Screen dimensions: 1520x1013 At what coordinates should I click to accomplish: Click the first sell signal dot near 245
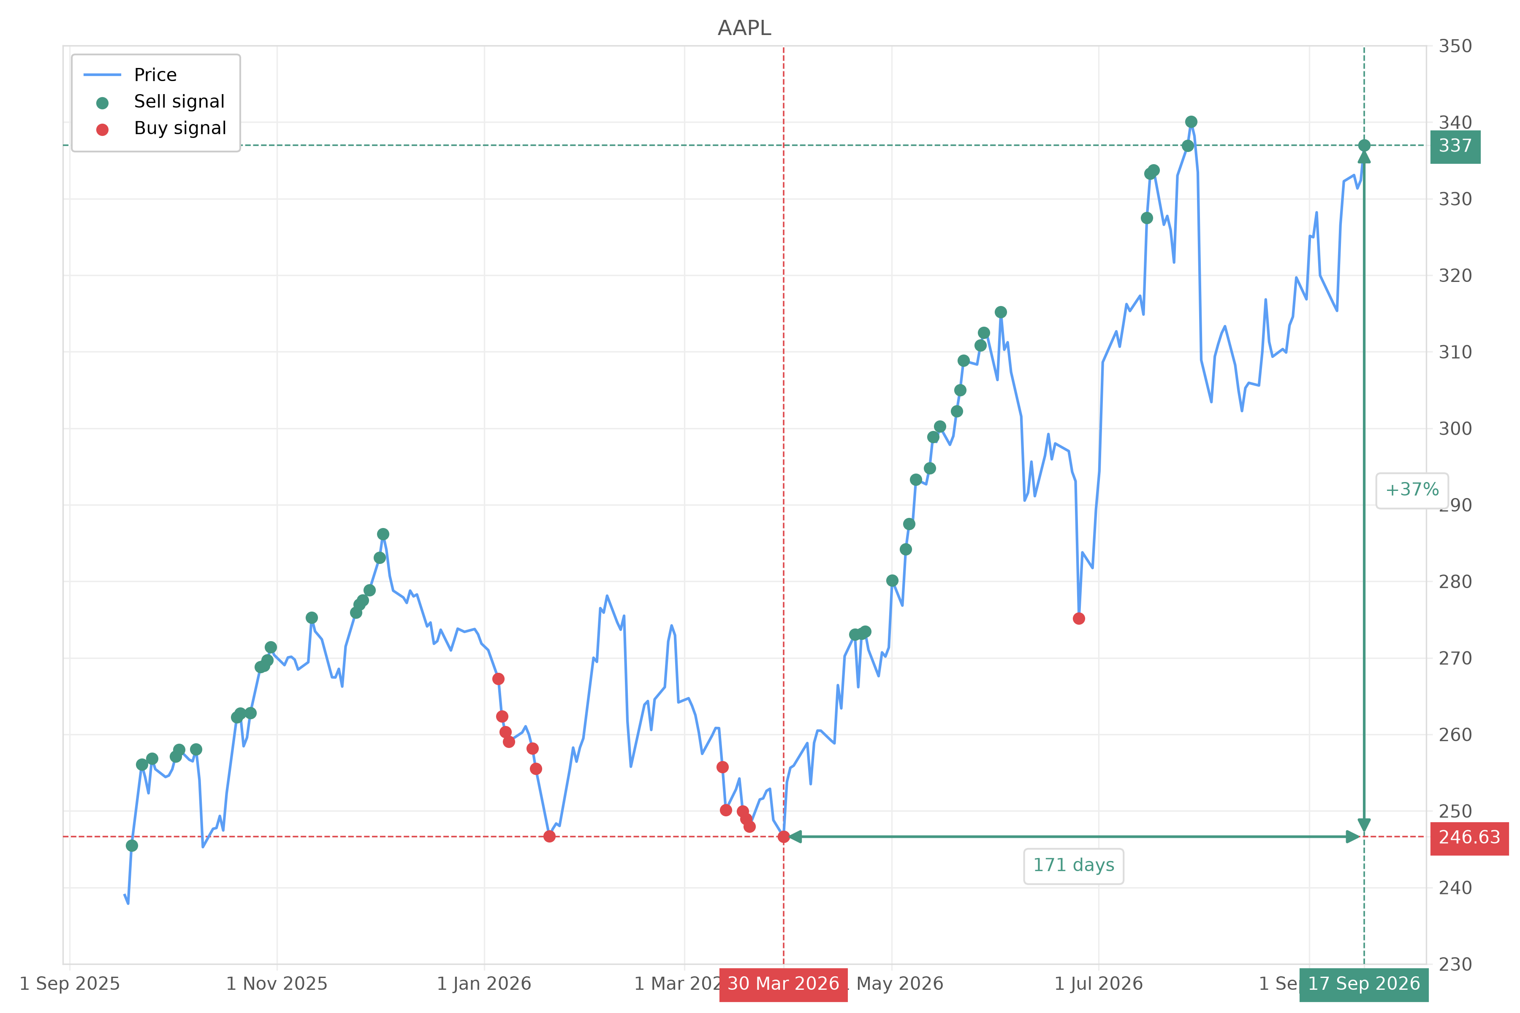pyautogui.click(x=132, y=846)
